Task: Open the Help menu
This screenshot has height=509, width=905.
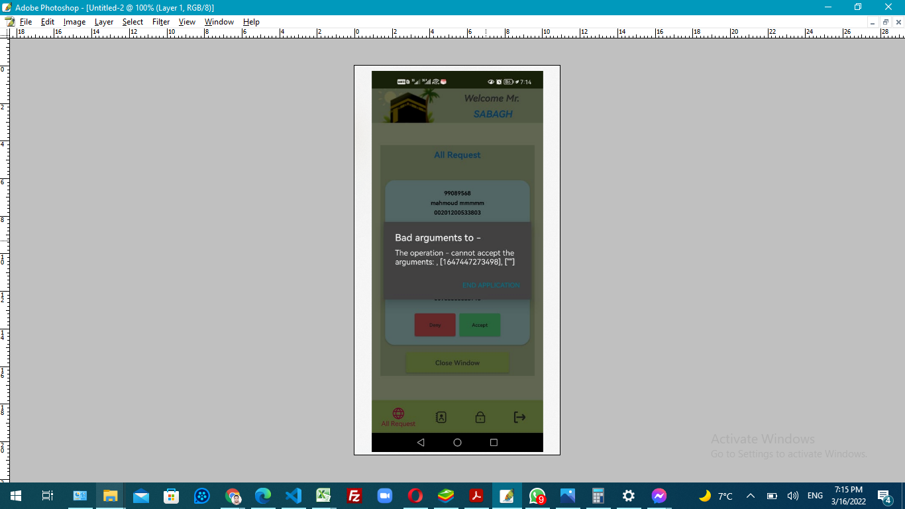Action: point(251,22)
